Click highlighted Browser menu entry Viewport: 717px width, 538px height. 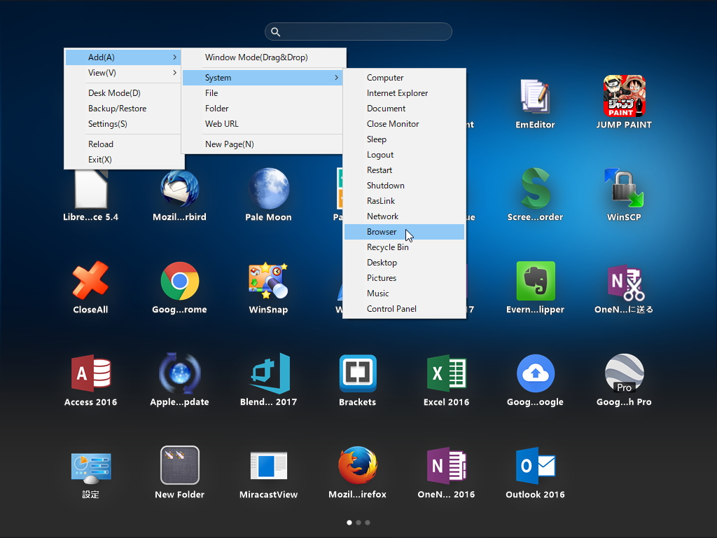404,232
